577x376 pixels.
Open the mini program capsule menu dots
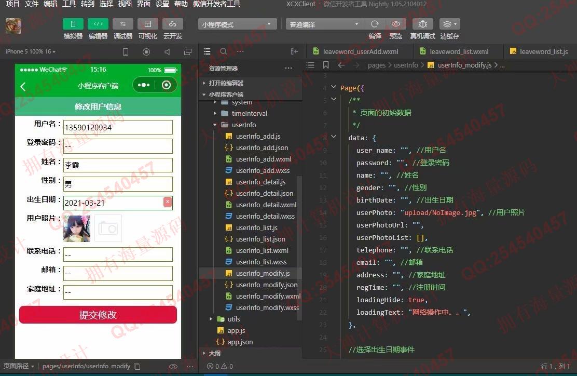[144, 85]
